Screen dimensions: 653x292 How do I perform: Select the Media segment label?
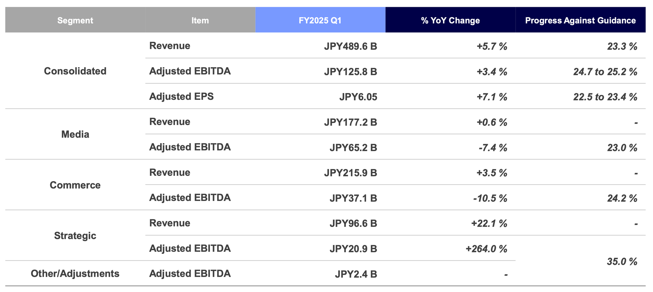pyautogui.click(x=75, y=134)
